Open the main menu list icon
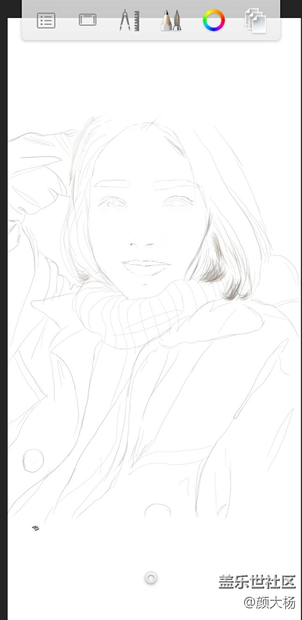The image size is (302, 620). click(46, 21)
